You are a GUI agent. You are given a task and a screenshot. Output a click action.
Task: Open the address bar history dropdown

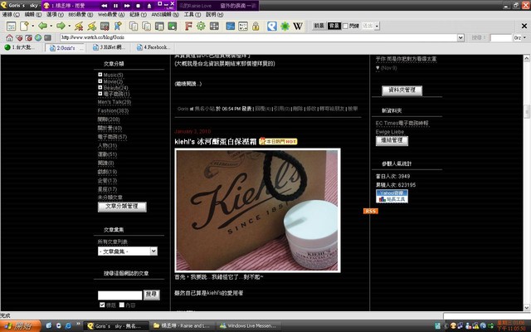[460, 37]
